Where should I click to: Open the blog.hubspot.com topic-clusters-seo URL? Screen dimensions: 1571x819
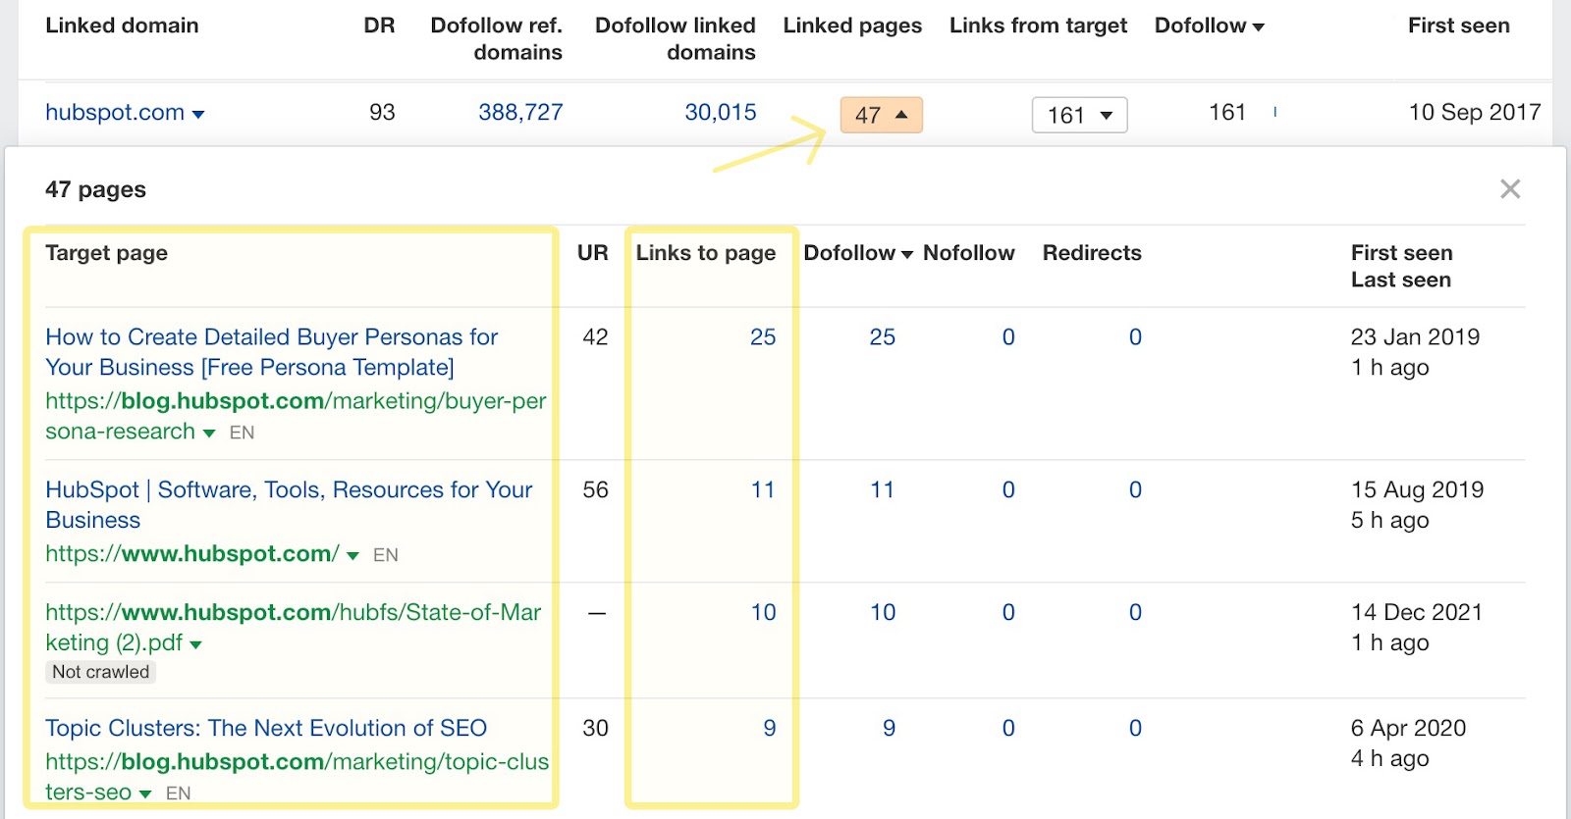[297, 777]
